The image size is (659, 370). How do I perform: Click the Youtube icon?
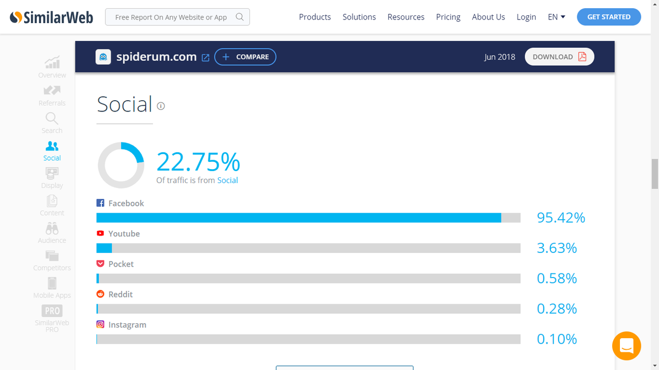100,233
